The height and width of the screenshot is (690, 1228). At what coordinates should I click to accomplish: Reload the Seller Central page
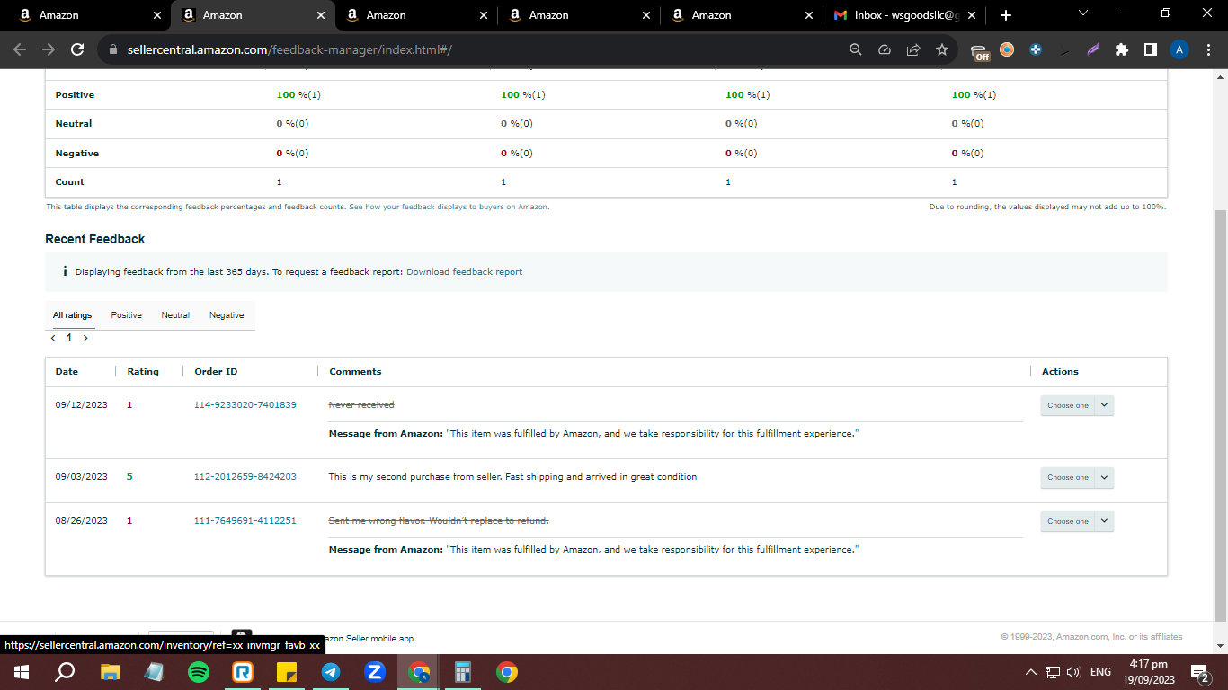coord(77,49)
